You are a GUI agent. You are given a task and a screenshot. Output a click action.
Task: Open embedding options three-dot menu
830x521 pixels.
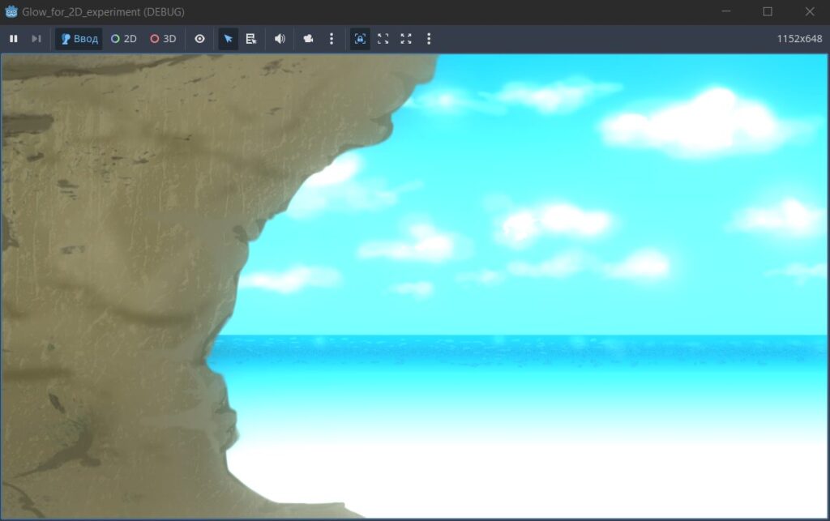pyautogui.click(x=429, y=39)
